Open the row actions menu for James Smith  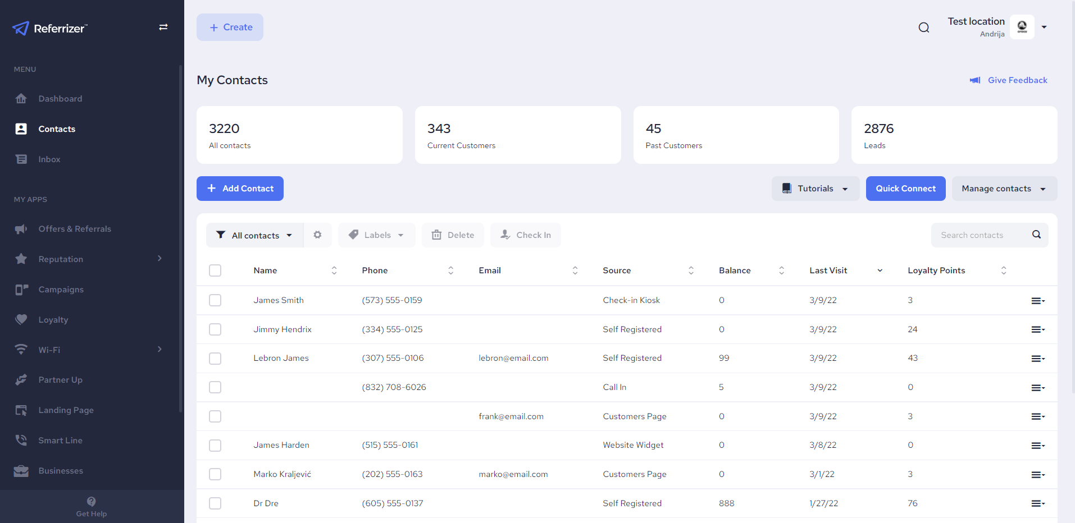tap(1037, 300)
